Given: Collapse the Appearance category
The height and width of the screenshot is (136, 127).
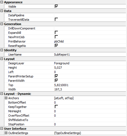Looking at the screenshot, I should click(2, 2).
